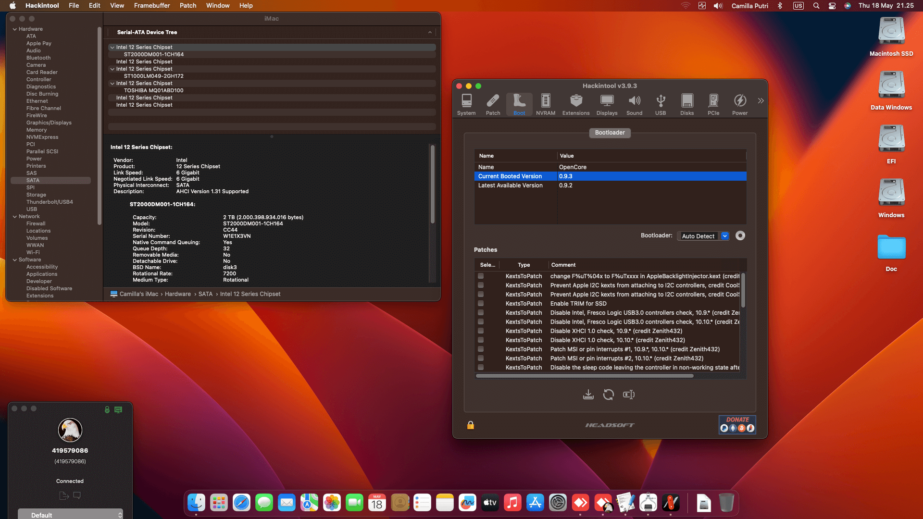Click Intel 12 Series Chipset in path bar
The width and height of the screenshot is (923, 519).
(x=250, y=294)
